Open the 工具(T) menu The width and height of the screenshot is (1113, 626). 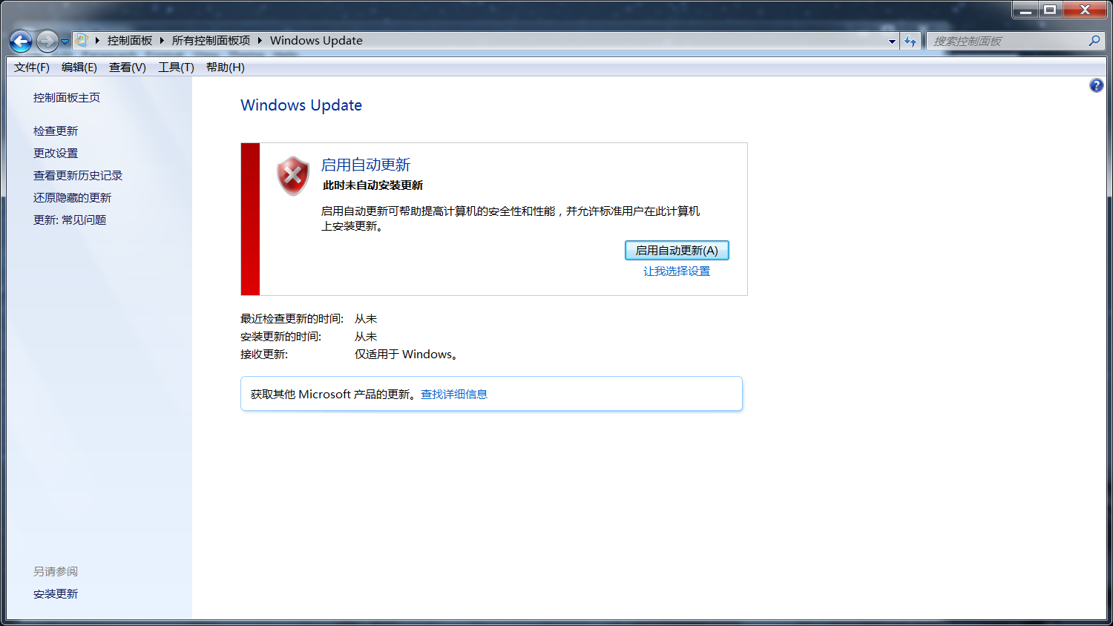pyautogui.click(x=176, y=67)
